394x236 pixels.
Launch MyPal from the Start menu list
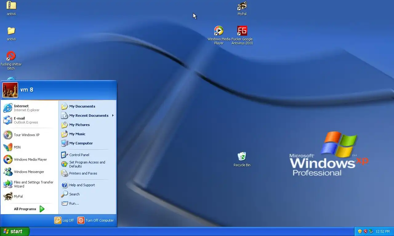click(30, 196)
